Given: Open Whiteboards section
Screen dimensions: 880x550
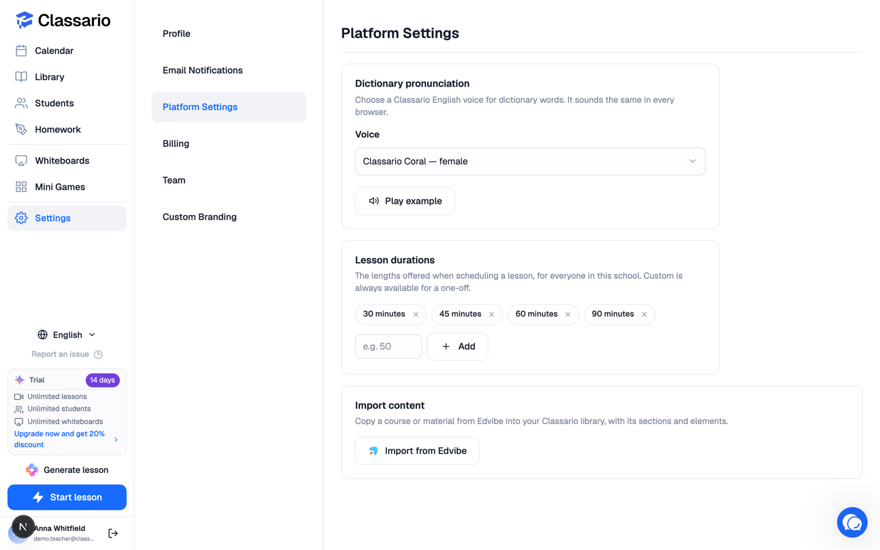Looking at the screenshot, I should click(67, 161).
